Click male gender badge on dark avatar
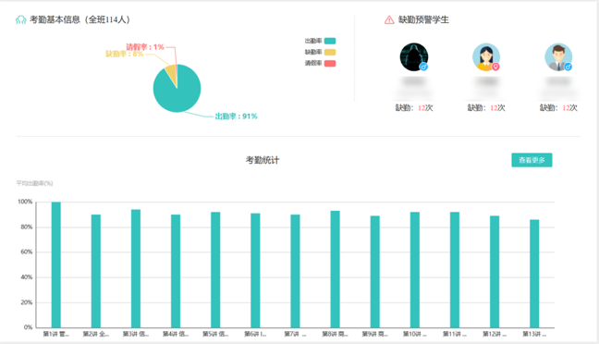The width and height of the screenshot is (599, 344). click(x=423, y=67)
